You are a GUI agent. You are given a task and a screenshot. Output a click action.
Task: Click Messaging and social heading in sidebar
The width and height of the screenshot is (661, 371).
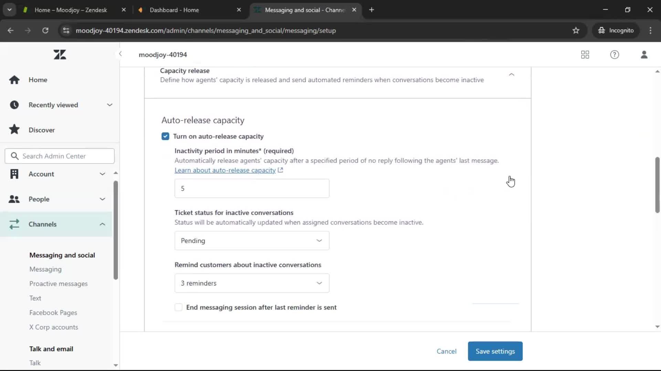(62, 255)
